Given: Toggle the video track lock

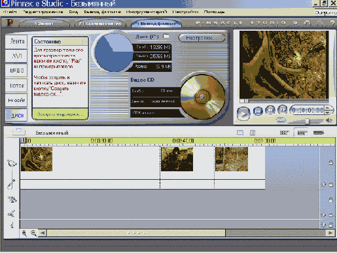Looking at the screenshot, I should point(331,162).
